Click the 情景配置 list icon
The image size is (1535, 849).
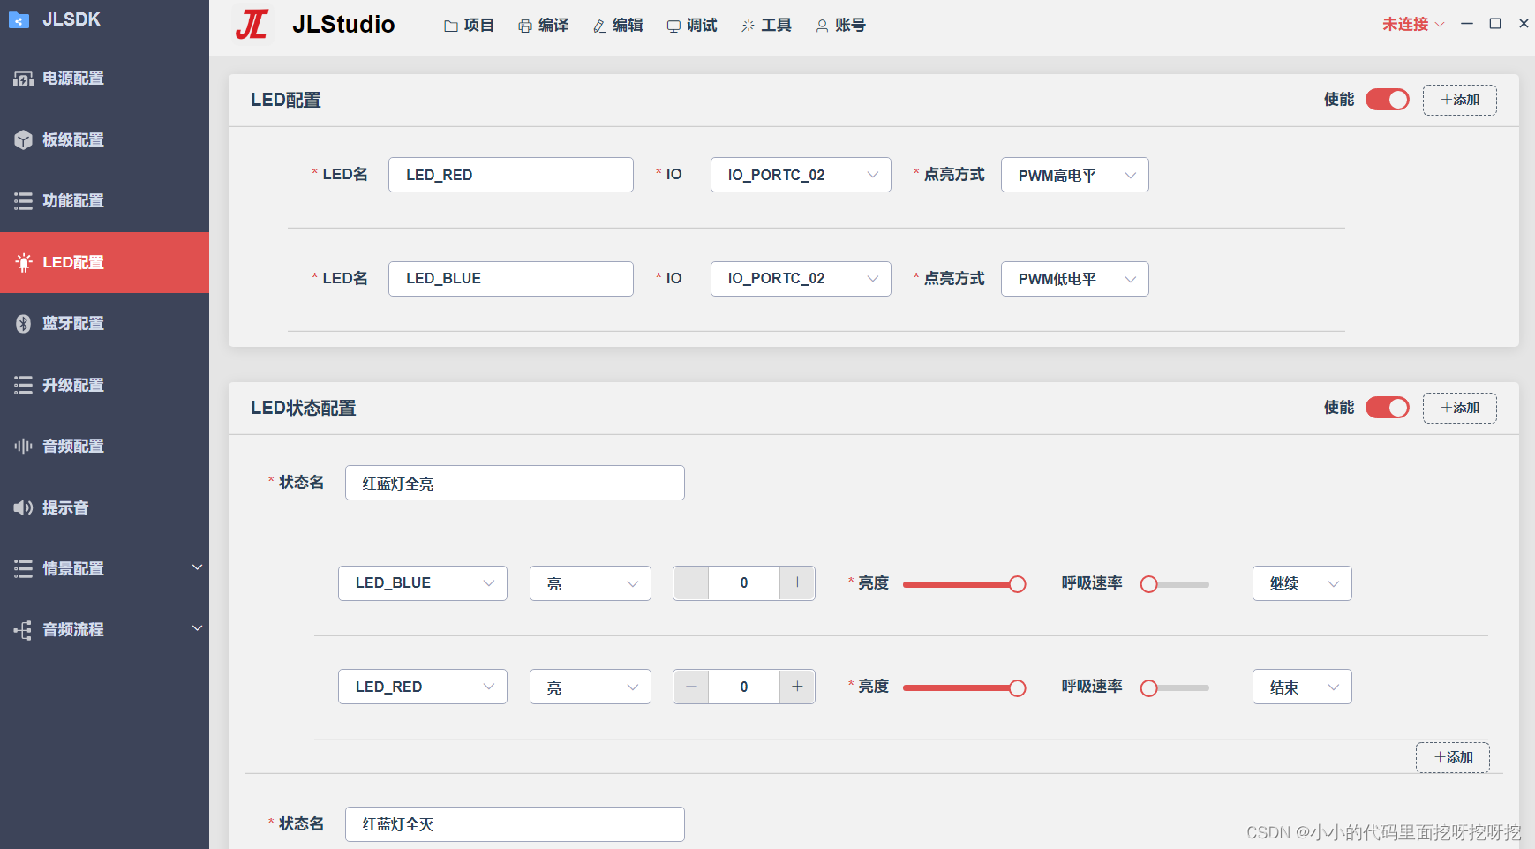24,569
